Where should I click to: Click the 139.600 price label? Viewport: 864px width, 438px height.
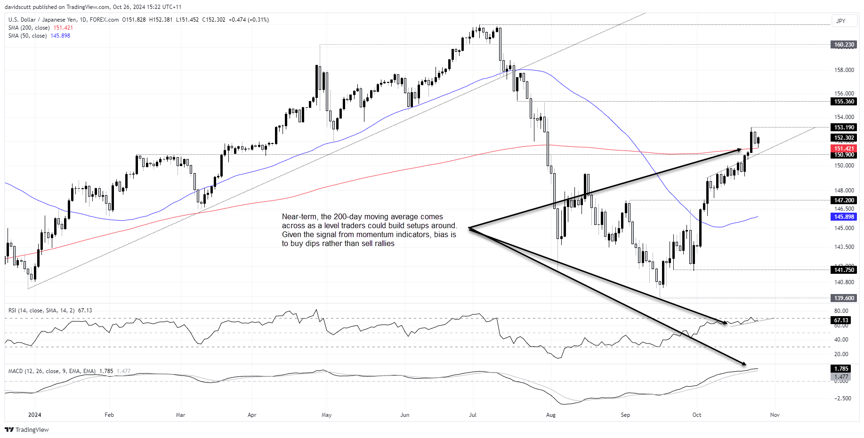[844, 298]
